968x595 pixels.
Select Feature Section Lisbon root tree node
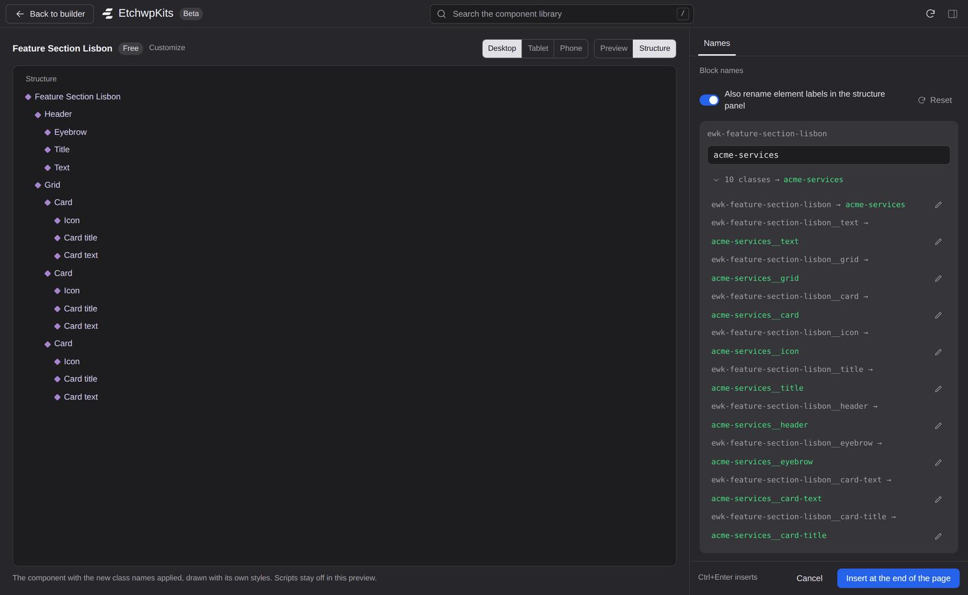tap(73, 97)
